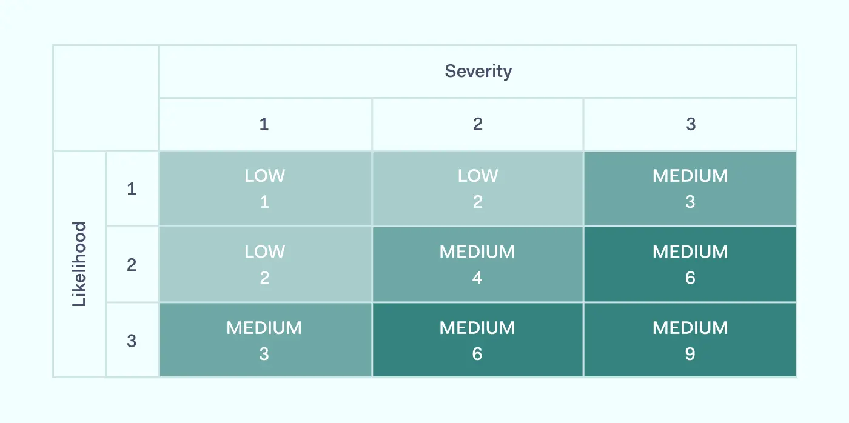Viewport: 849px width, 423px height.
Task: Select the Severity column header 1
Action: (264, 125)
